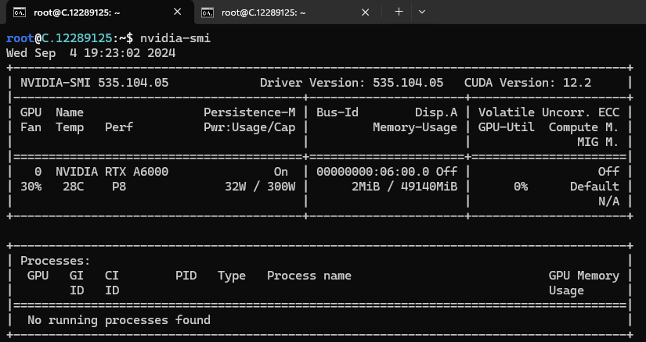Click the persistence value 'On'
The width and height of the screenshot is (646, 342).
[281, 172]
